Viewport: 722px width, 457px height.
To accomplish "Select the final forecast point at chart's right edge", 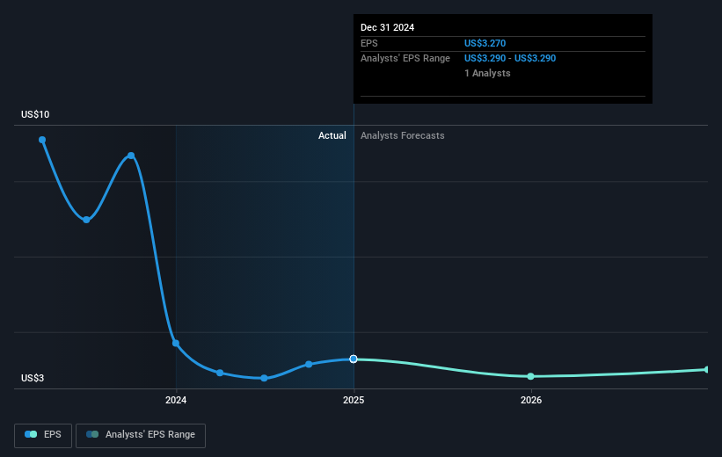I will [x=707, y=370].
